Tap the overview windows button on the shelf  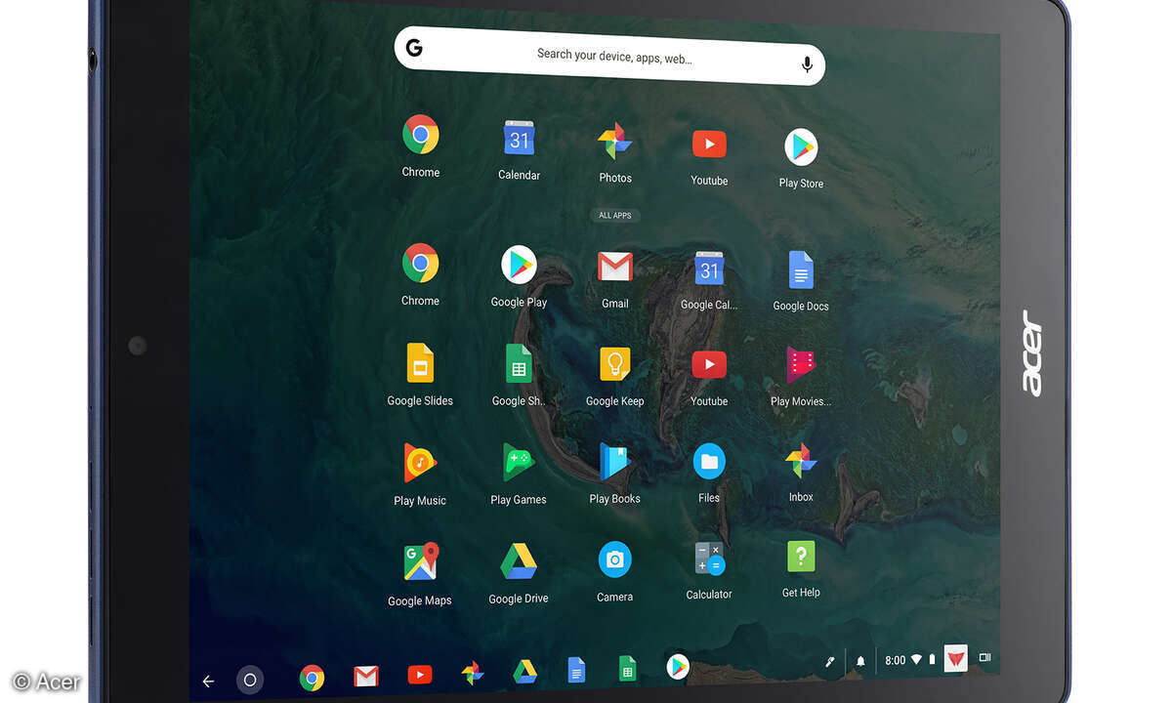(x=984, y=658)
